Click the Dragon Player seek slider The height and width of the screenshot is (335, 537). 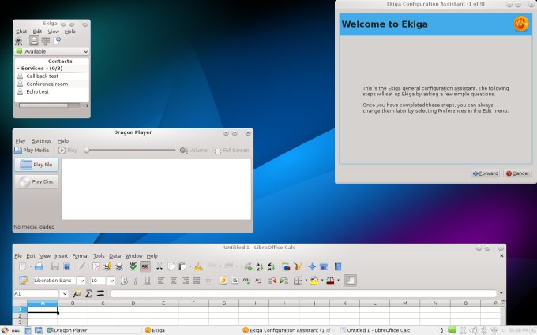click(130, 150)
